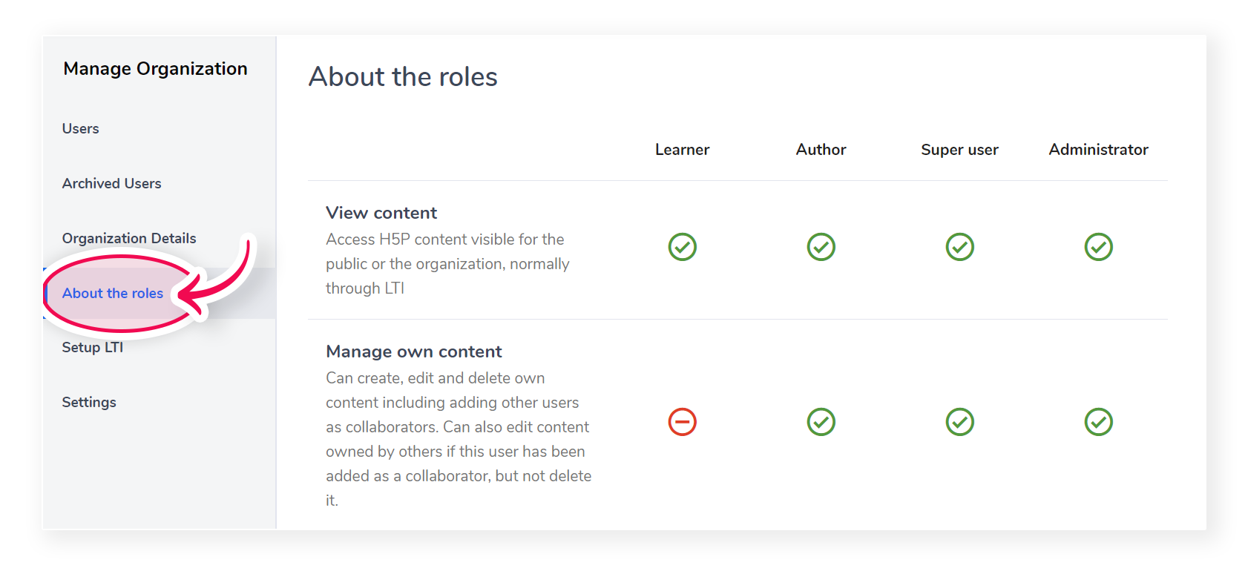The image size is (1248, 571).
Task: Click the Administrator column header
Action: 1098,150
